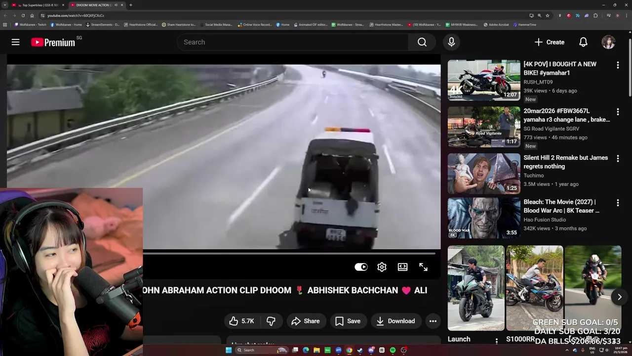Focus the YouTube search field
Image resolution: width=632 pixels, height=356 pixels.
point(292,42)
